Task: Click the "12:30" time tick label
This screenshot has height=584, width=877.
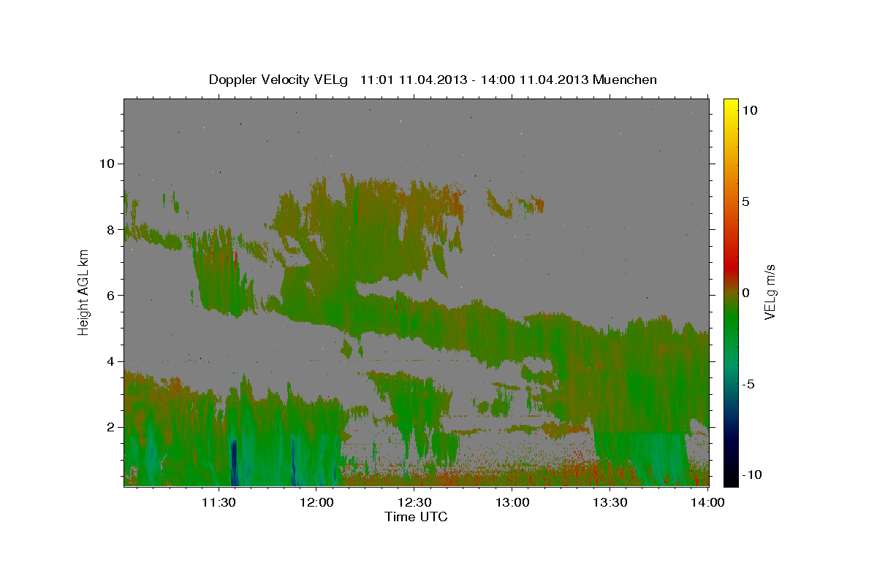Action: click(x=414, y=502)
